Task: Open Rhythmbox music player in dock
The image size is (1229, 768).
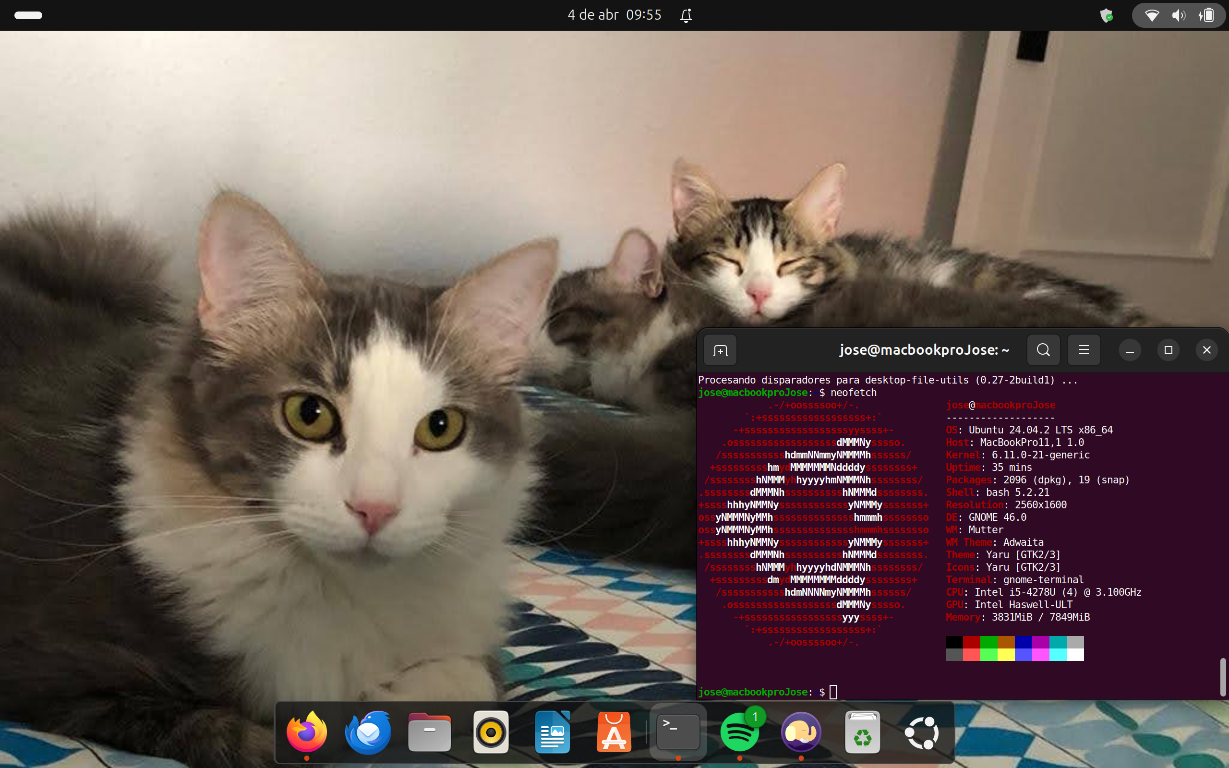Action: pos(491,732)
